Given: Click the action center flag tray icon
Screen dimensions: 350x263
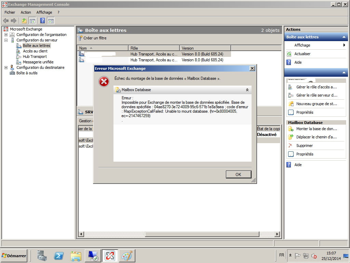Looking at the screenshot, I should (x=298, y=255).
